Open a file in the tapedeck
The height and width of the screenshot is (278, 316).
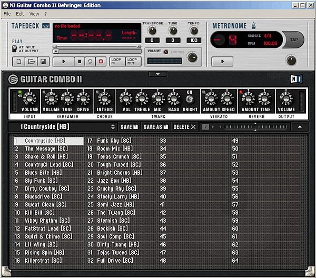31,62
